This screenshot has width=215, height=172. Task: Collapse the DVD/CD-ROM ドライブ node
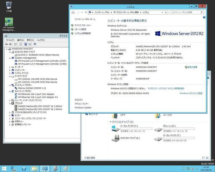[x=10, y=52]
